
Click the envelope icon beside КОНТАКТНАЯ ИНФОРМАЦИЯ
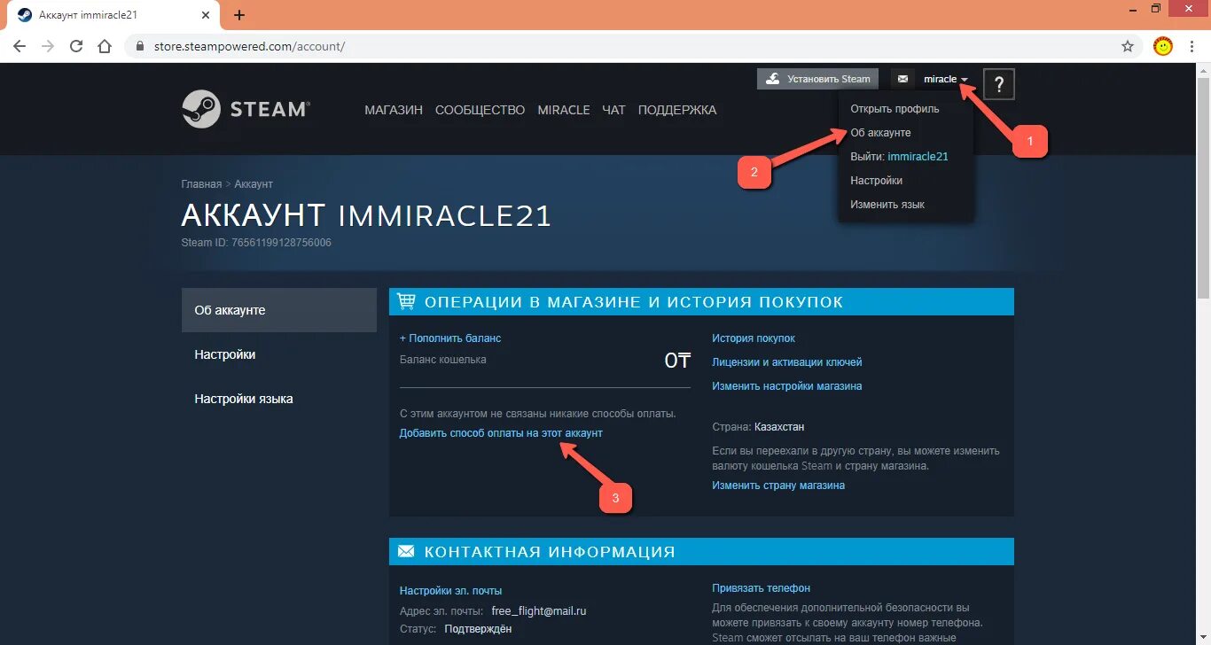coord(406,551)
